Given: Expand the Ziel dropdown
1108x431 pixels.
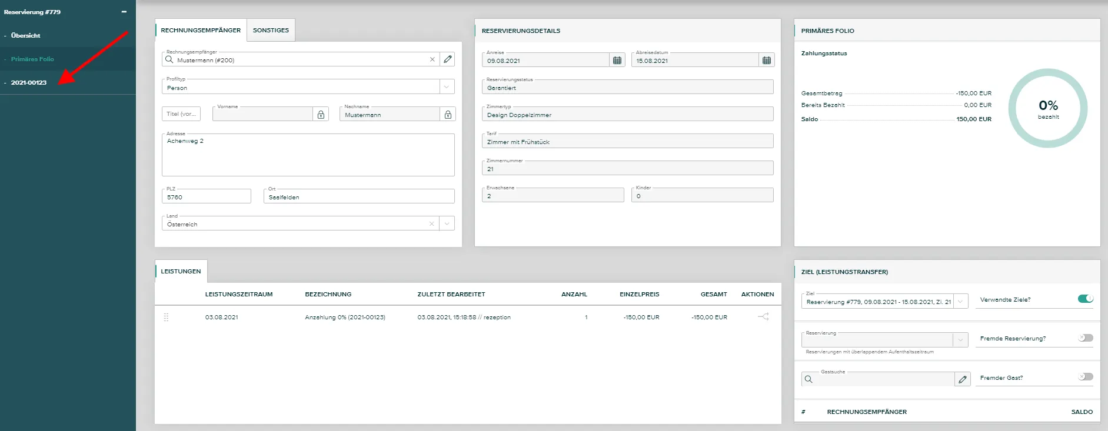Looking at the screenshot, I should [960, 302].
